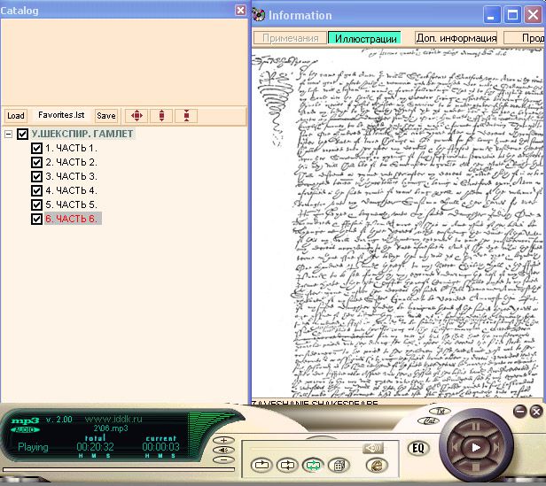Click the Load button in Catalog

point(15,115)
